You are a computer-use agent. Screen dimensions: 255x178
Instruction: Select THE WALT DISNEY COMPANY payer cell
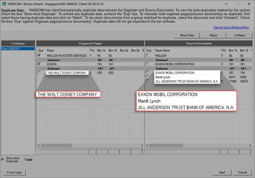pyautogui.click(x=67, y=73)
